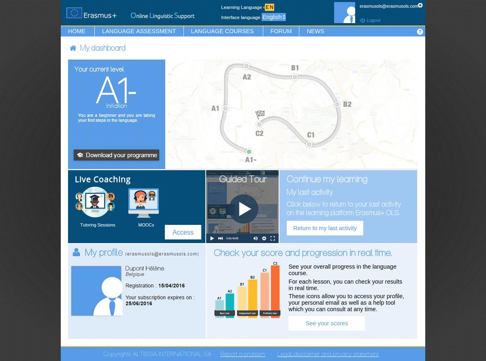Click the Online Linguistic Support title

click(162, 16)
